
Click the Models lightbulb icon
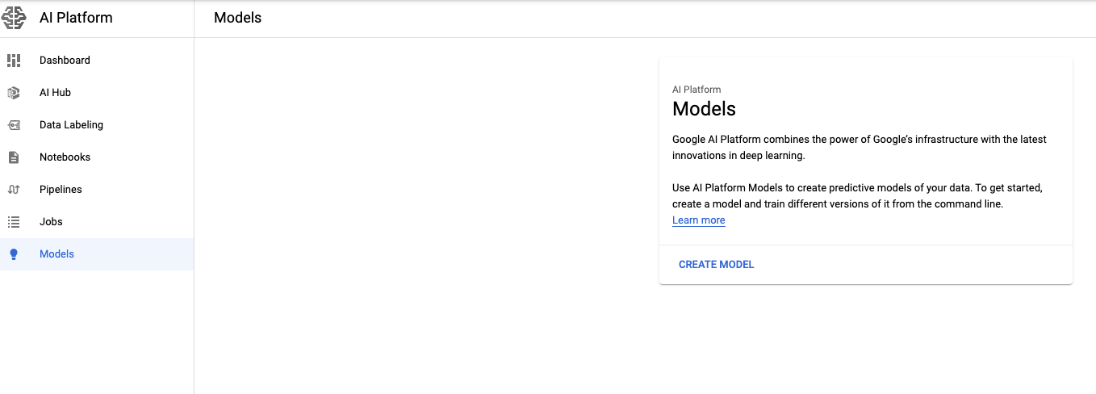pyautogui.click(x=14, y=254)
